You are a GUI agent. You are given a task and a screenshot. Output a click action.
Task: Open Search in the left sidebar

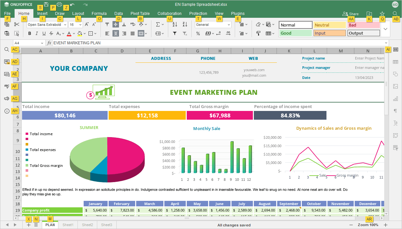click(7, 49)
